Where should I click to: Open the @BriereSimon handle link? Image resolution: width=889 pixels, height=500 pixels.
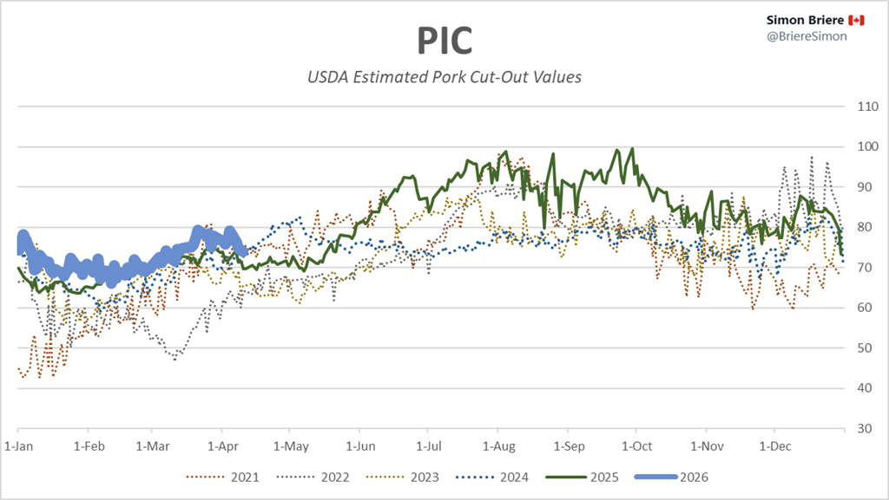[x=804, y=36]
